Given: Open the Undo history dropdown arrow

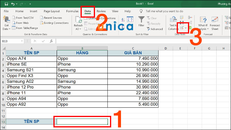Looking at the screenshot, I should [x=17, y=4].
